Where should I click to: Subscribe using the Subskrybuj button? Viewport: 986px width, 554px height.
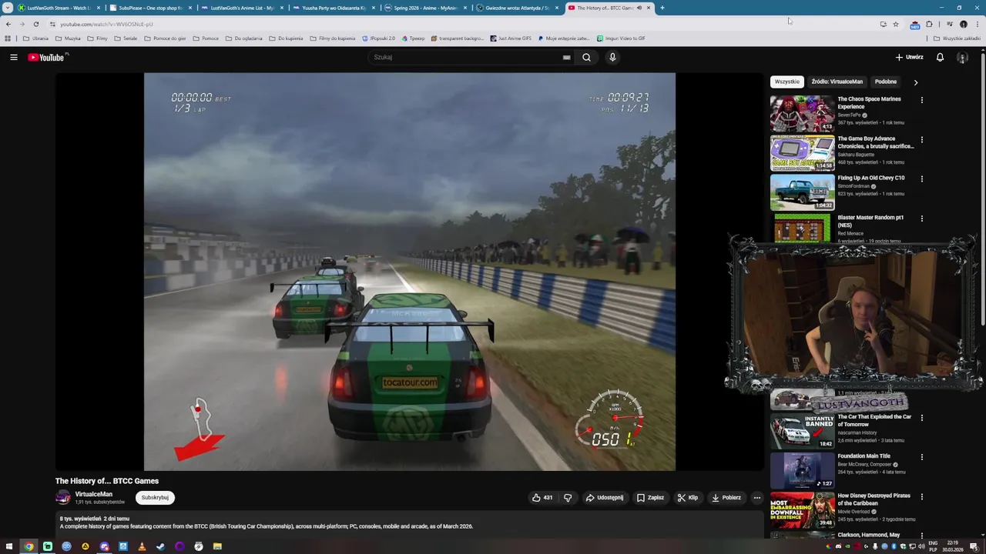tap(155, 498)
